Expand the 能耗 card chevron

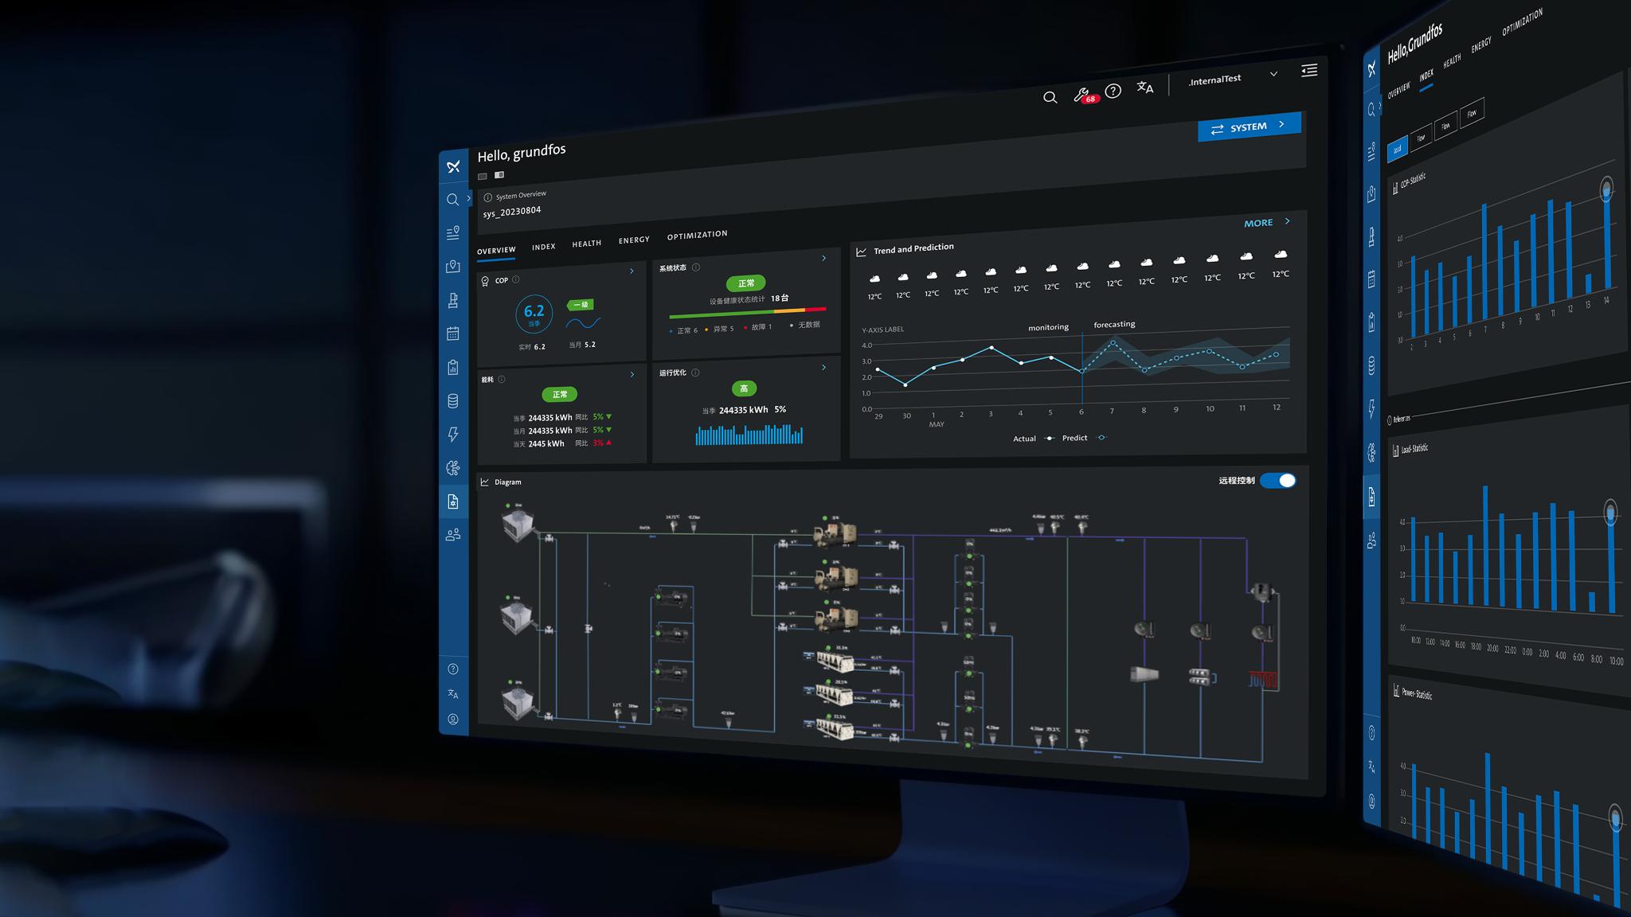click(x=632, y=374)
